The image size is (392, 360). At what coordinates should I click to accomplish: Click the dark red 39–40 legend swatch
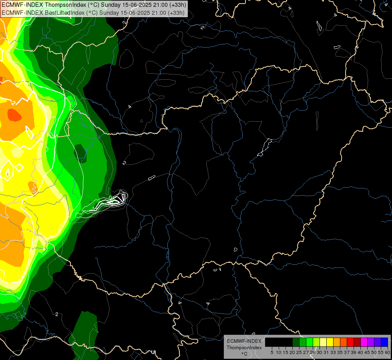point(357,342)
